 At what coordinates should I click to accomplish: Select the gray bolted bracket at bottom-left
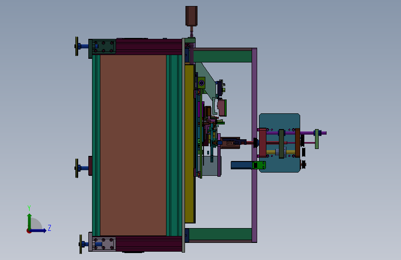tap(104, 244)
